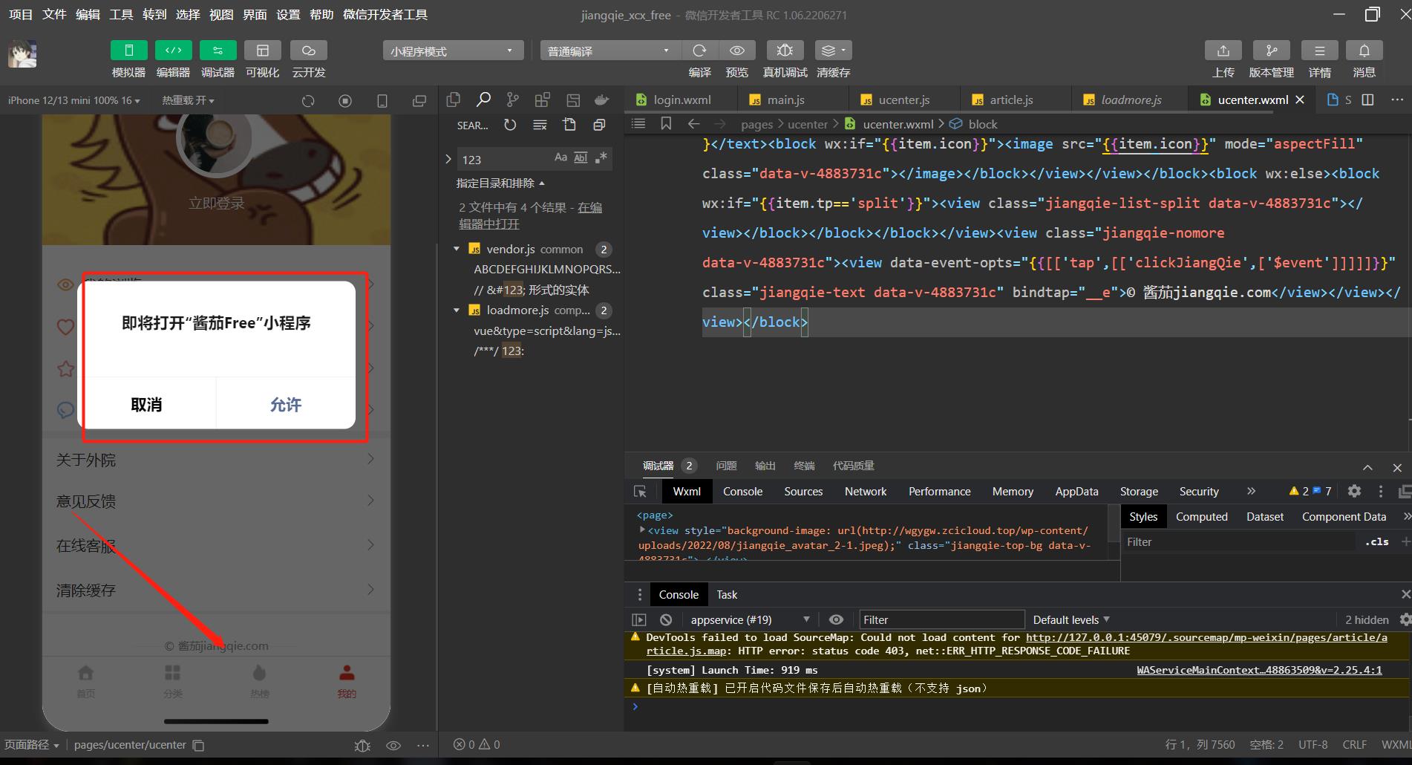Start real device debugging (真机调试)
Image resolution: width=1412 pixels, height=765 pixels.
tap(785, 51)
